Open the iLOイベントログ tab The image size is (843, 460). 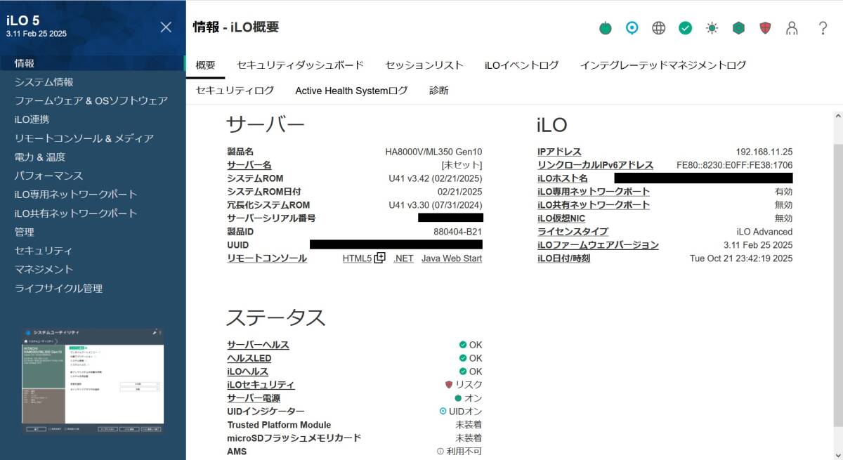click(521, 65)
